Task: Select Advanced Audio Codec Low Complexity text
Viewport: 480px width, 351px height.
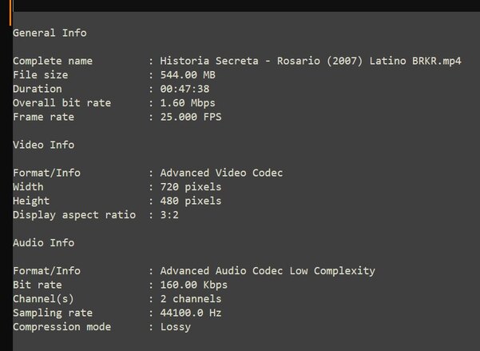Action: [267, 271]
